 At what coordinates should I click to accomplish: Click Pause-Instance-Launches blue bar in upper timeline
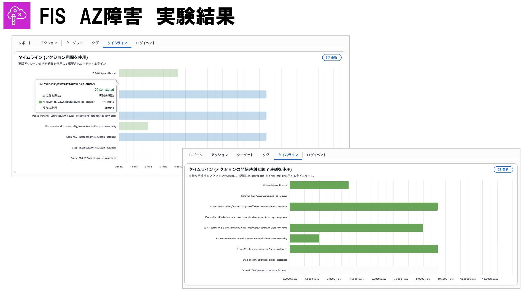point(193,116)
